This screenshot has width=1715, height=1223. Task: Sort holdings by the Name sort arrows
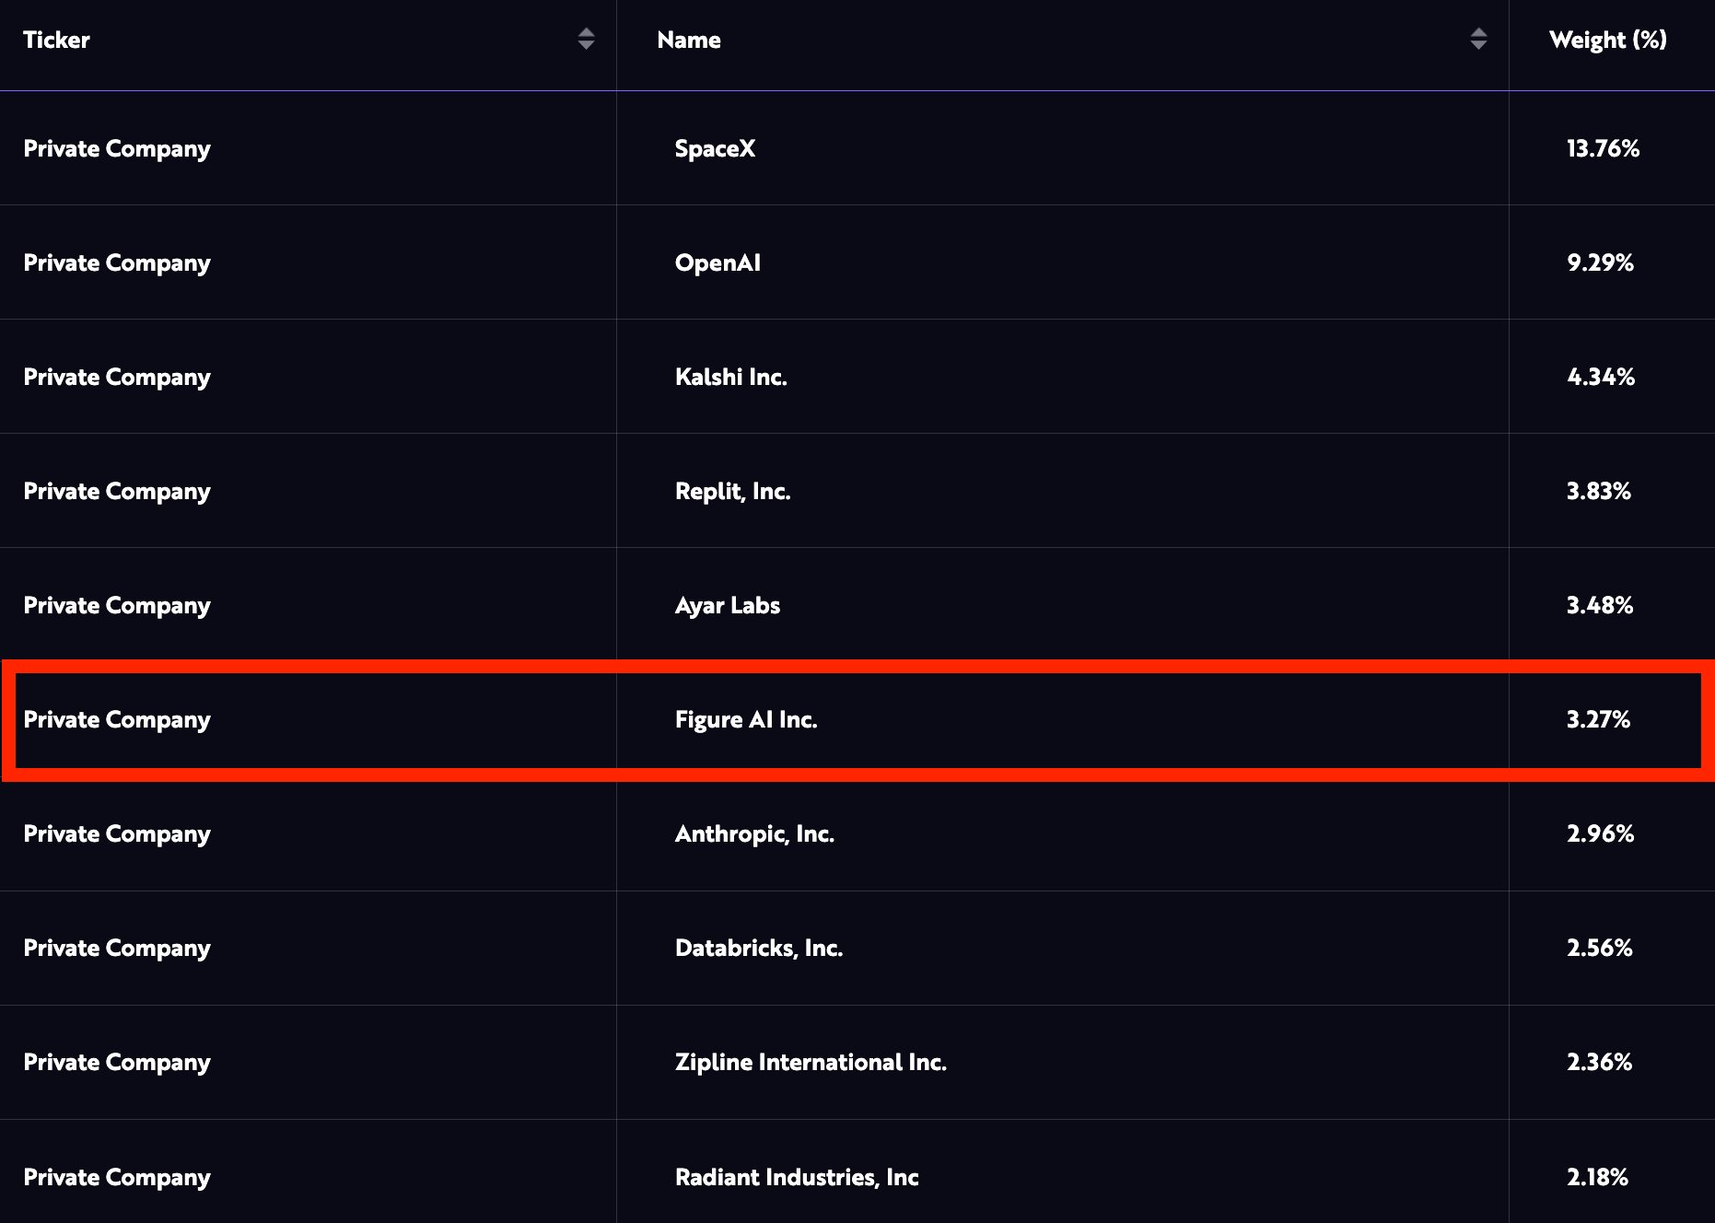(x=1478, y=39)
